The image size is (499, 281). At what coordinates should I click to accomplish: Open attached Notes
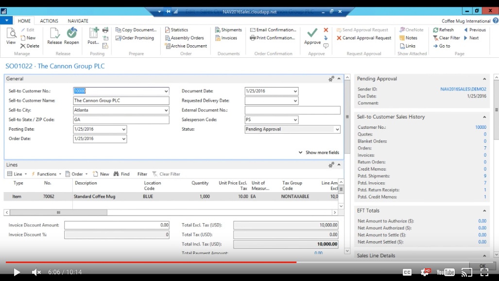pyautogui.click(x=408, y=38)
